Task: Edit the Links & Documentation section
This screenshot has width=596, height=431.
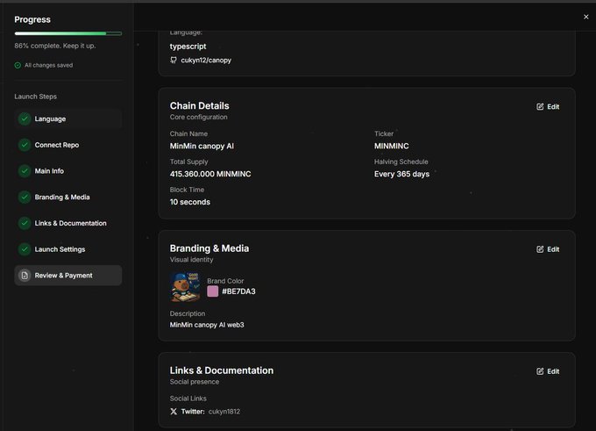Action: (548, 371)
